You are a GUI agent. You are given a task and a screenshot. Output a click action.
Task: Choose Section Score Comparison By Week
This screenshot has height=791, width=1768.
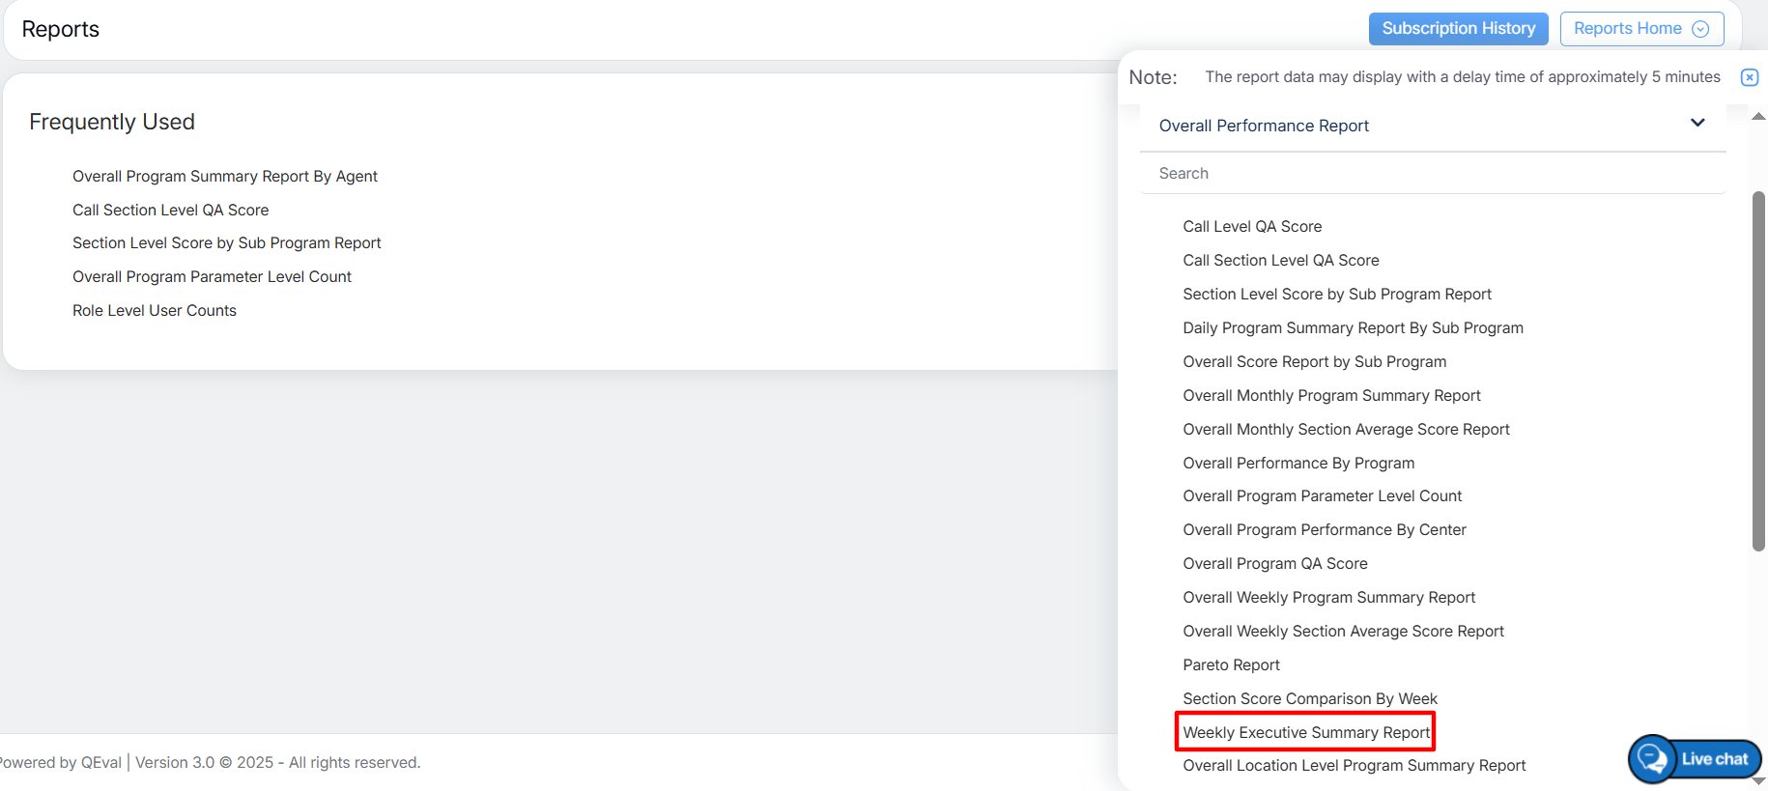(1309, 699)
